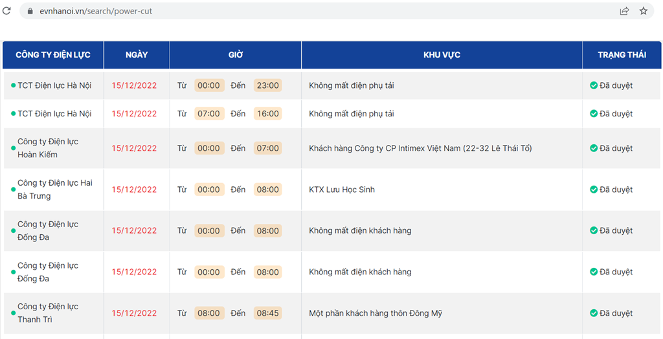
Task: Open the Intimex Việt Nam (22-32 Lê Thái Tổ) entry
Action: pos(420,148)
